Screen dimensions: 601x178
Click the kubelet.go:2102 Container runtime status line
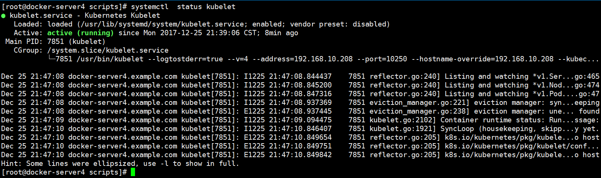click(x=300, y=120)
